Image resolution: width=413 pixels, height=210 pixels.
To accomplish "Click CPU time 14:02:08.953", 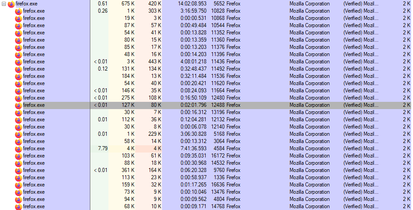I will click(x=192, y=4).
